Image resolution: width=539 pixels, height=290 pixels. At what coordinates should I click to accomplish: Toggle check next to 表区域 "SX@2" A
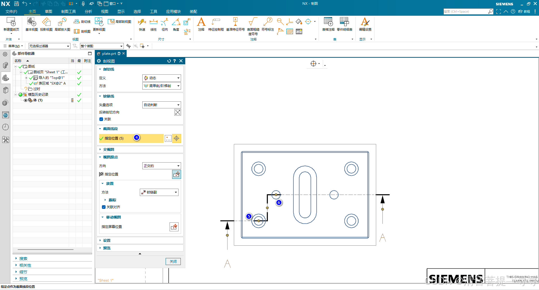tap(31, 83)
